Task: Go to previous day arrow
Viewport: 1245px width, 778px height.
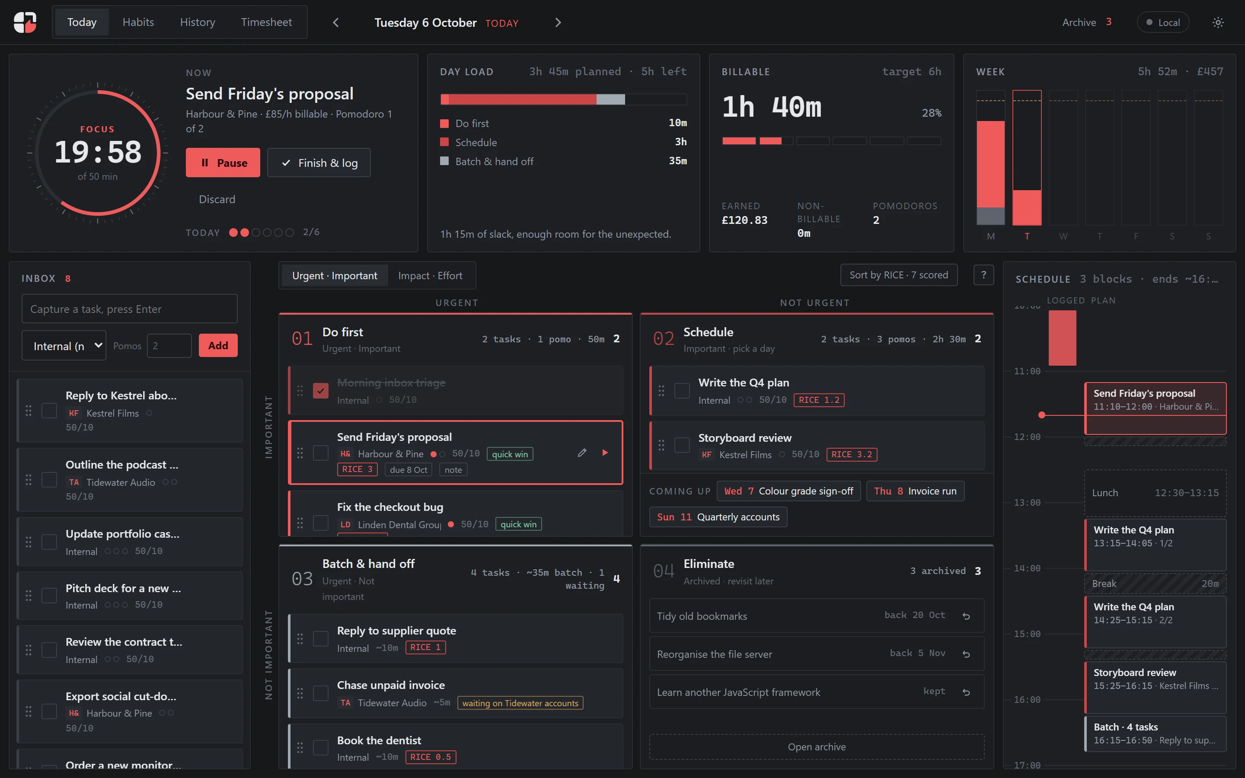Action: [336, 22]
